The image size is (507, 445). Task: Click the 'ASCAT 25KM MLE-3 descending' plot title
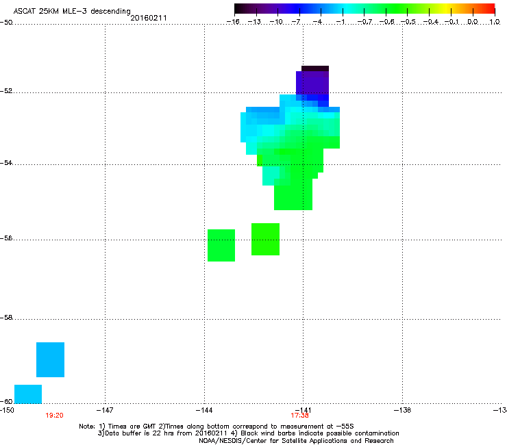point(72,12)
